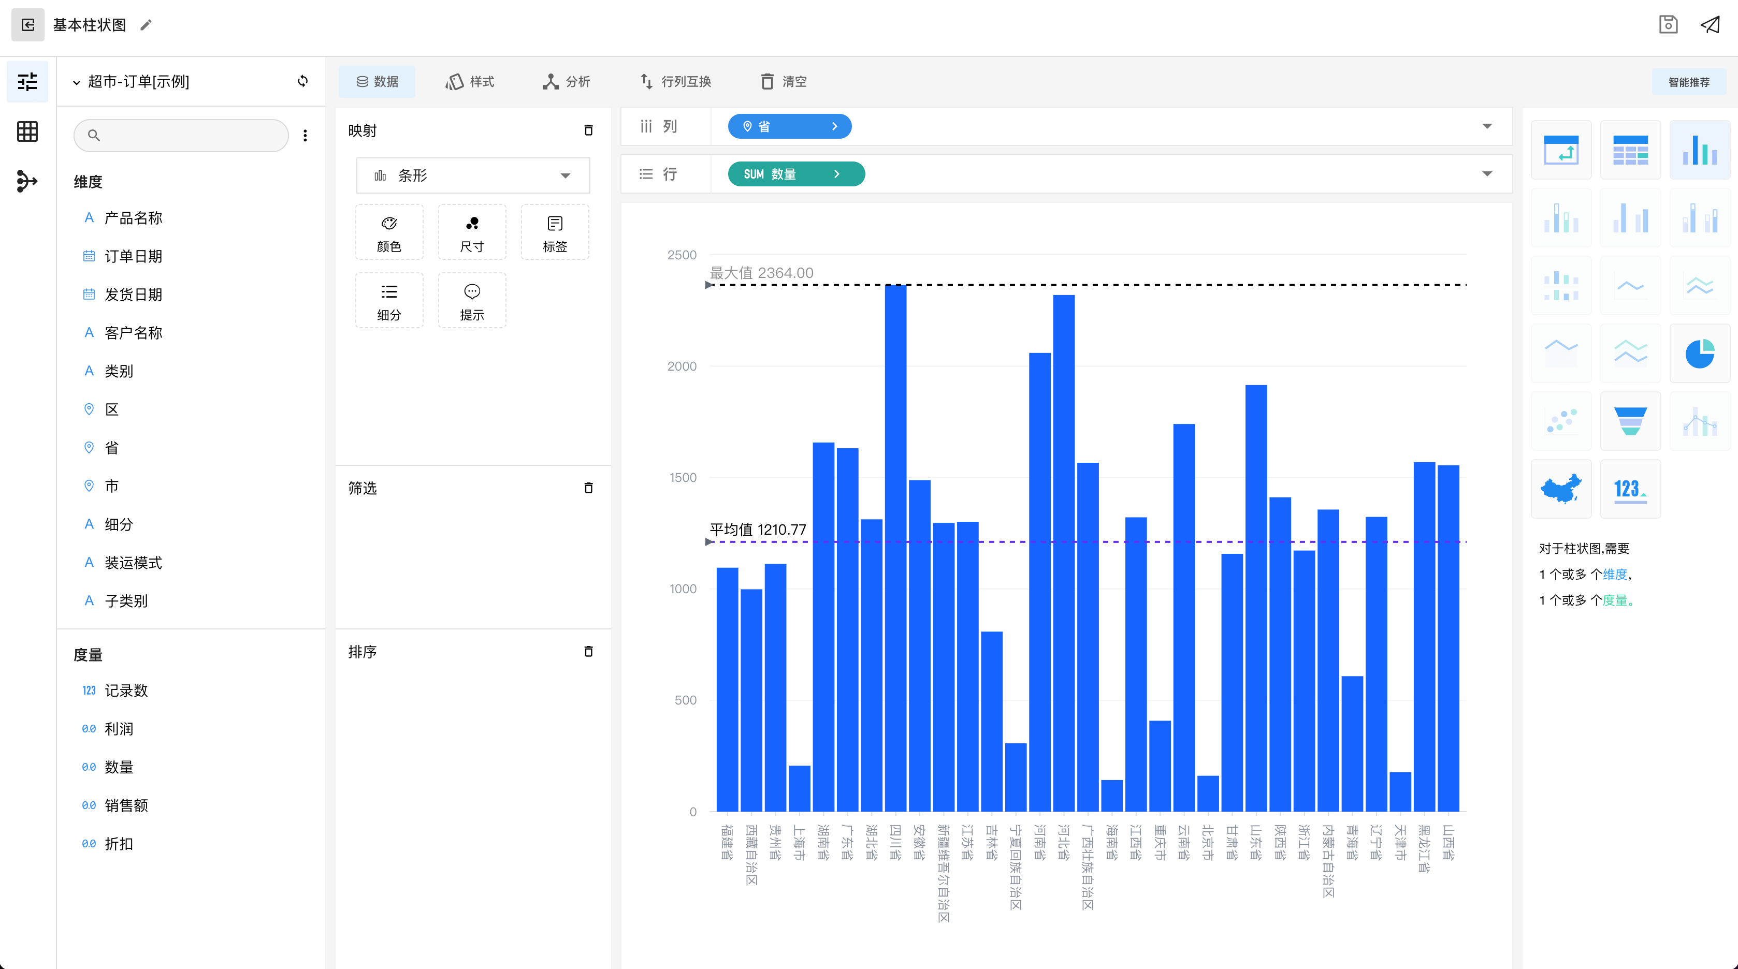Open the table grid sidebar icon
This screenshot has width=1738, height=969.
click(27, 131)
